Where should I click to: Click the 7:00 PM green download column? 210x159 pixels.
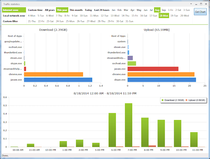point(129,125)
